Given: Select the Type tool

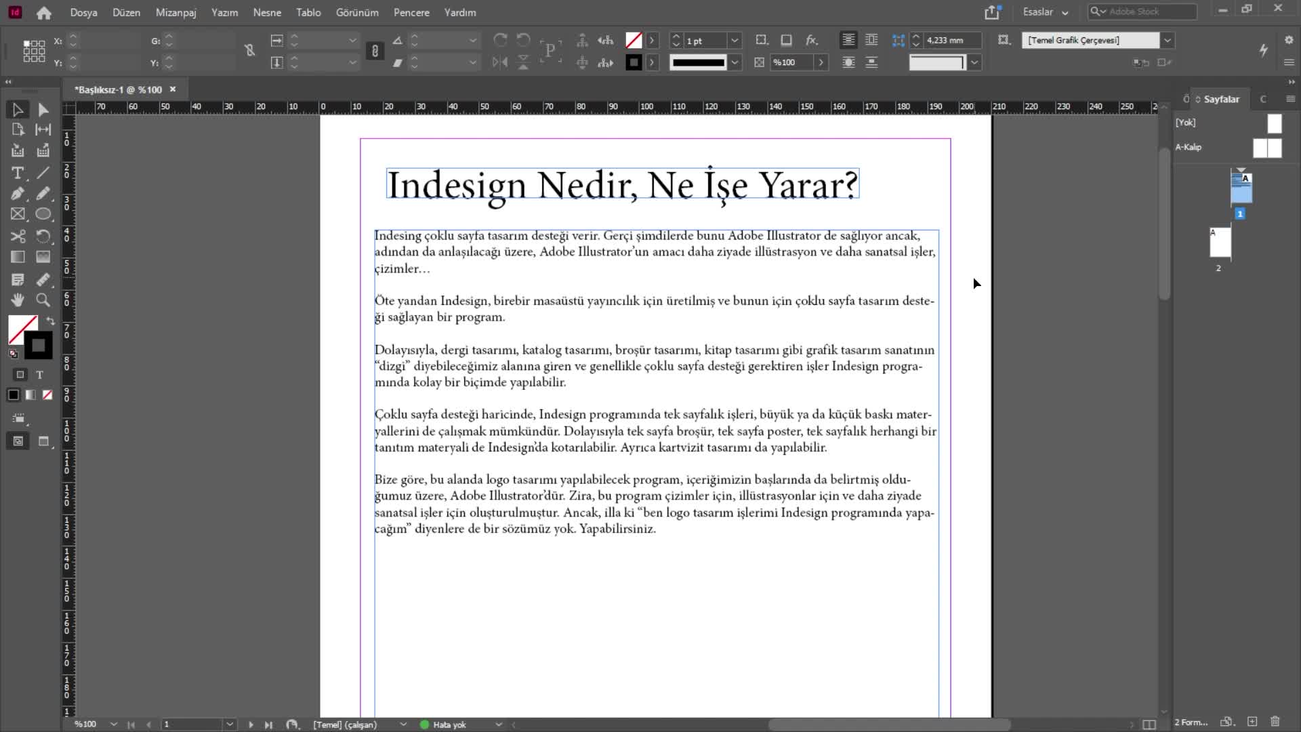Looking at the screenshot, I should pos(18,173).
